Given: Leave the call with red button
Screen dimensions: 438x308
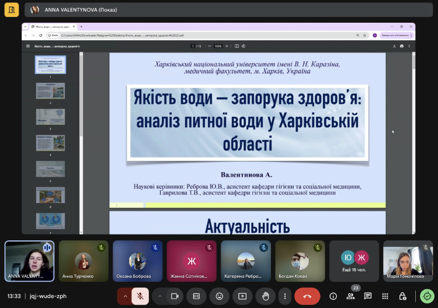Looking at the screenshot, I should tap(307, 296).
